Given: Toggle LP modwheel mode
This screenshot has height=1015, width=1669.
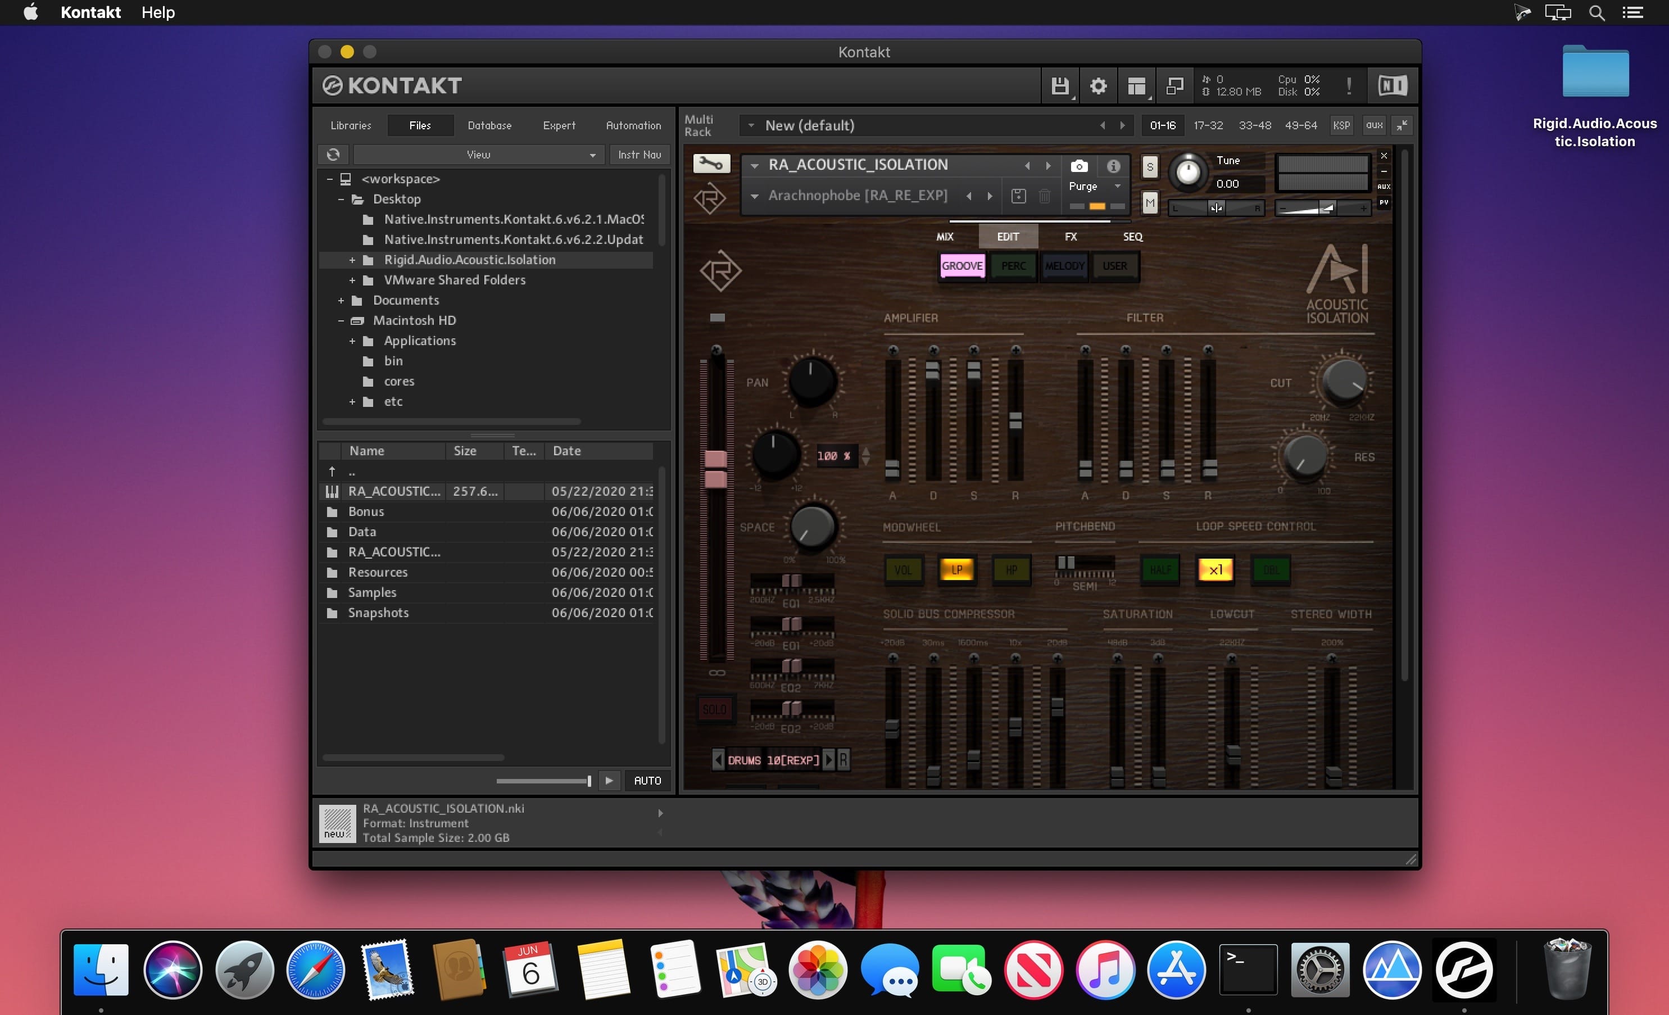Looking at the screenshot, I should pyautogui.click(x=956, y=570).
